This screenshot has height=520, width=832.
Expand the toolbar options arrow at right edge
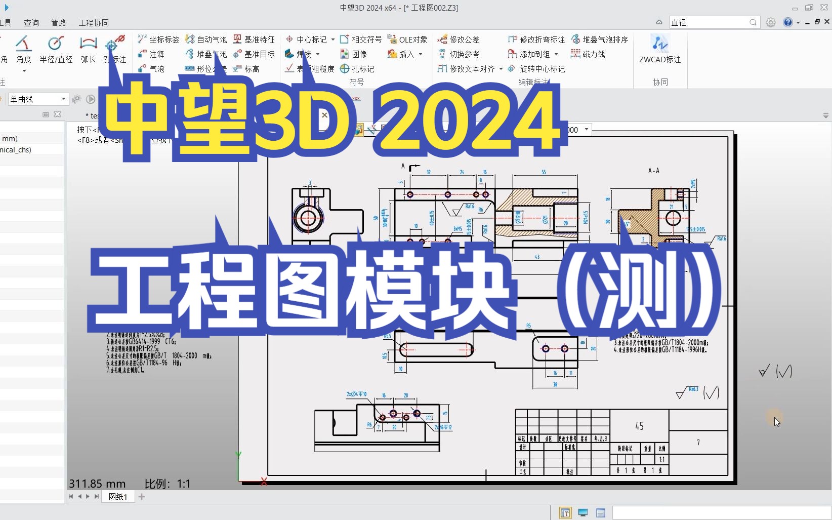(826, 116)
